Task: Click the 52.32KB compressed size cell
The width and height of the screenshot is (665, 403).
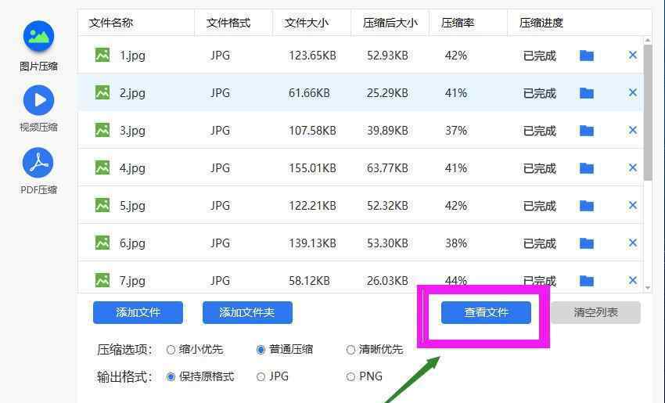Action: coord(387,206)
